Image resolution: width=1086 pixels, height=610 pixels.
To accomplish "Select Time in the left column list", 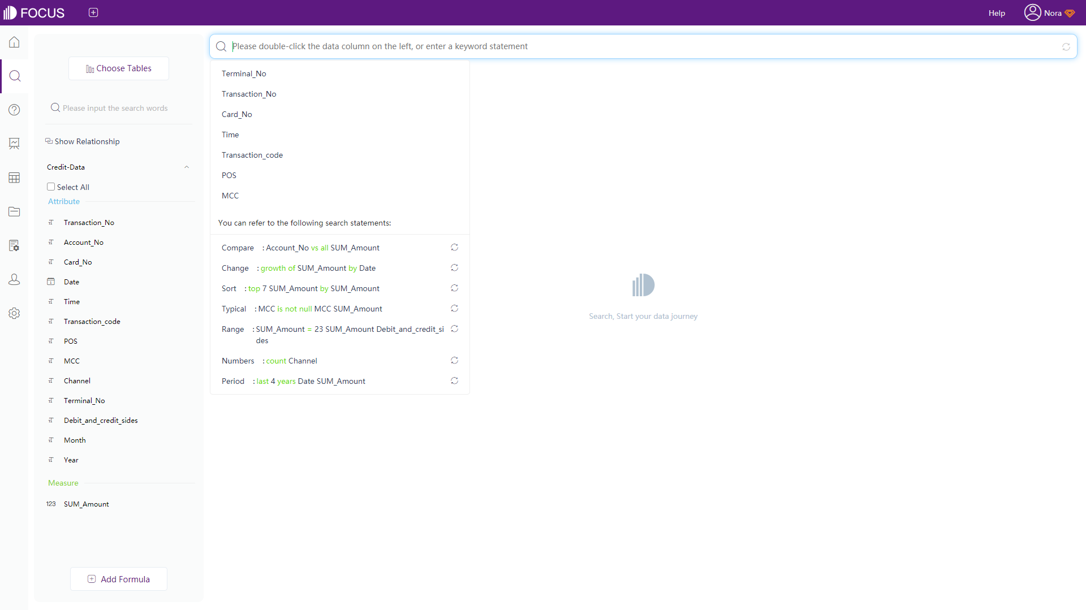I will pos(71,301).
